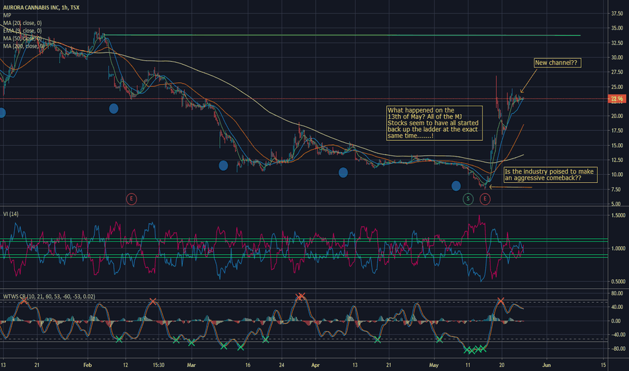Click the Feb date on time axis
The width and height of the screenshot is (629, 371).
point(88,365)
